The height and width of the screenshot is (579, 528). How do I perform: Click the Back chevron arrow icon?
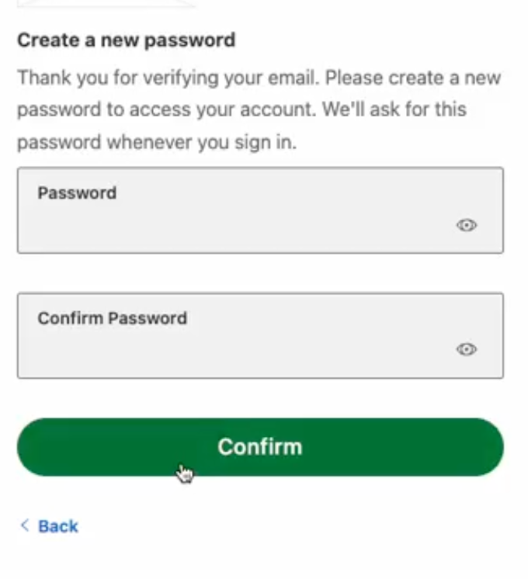pyautogui.click(x=25, y=525)
